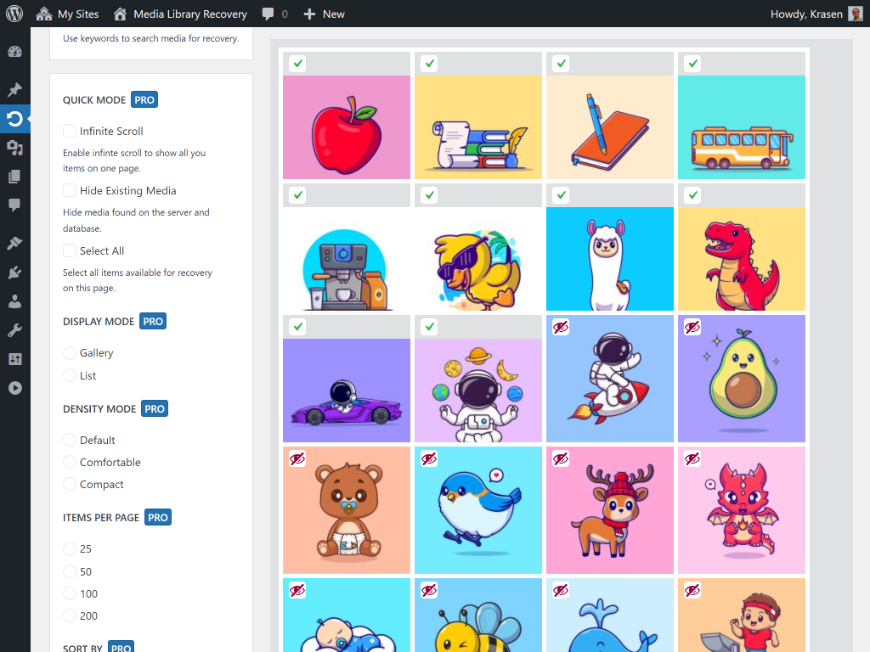Tick the Select All checkbox

[69, 250]
